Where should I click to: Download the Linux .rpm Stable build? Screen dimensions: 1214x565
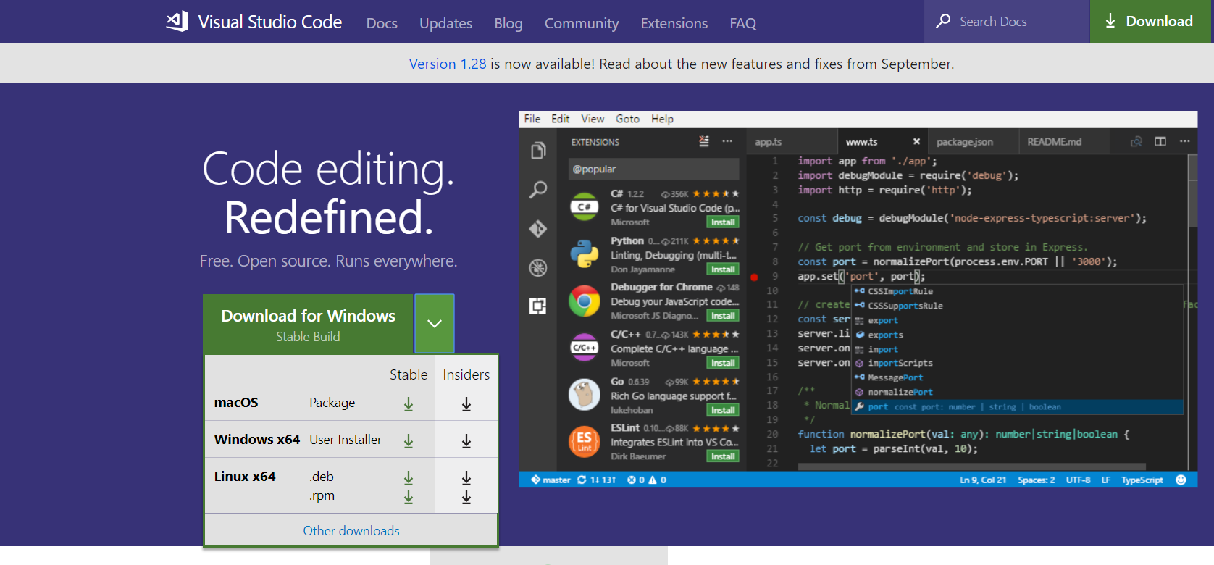409,497
